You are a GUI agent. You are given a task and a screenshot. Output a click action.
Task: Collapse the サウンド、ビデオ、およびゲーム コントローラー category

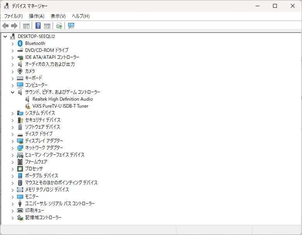click(12, 92)
